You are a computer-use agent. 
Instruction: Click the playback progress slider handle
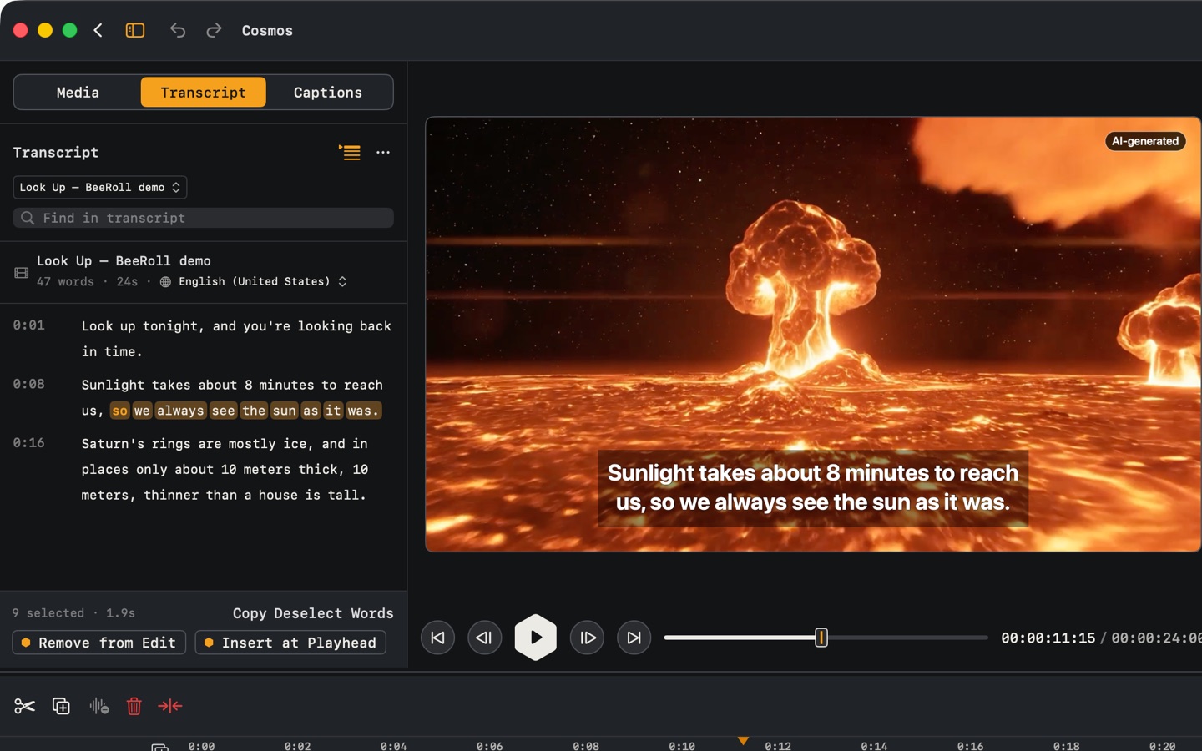click(821, 638)
